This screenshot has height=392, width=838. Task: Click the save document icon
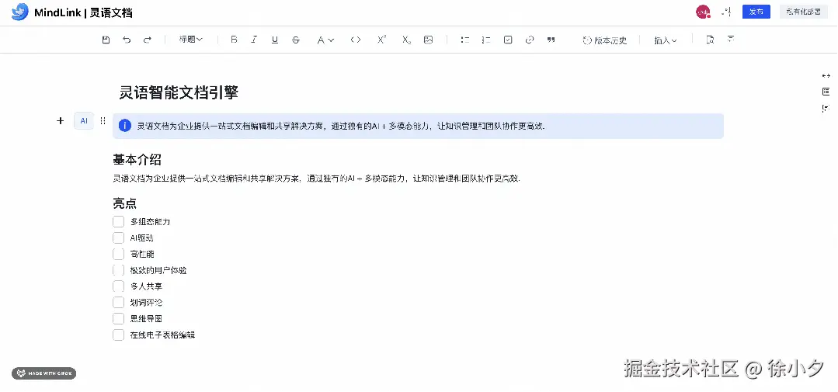(106, 40)
